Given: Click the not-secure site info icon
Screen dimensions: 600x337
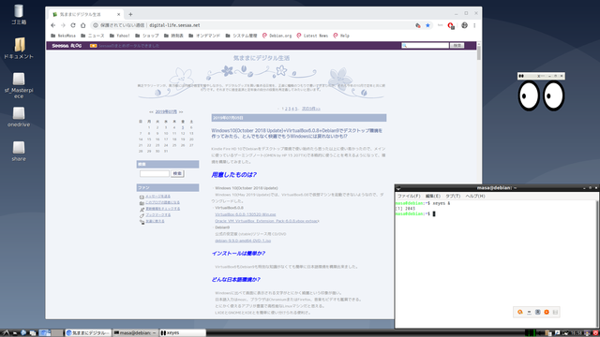Looking at the screenshot, I should point(96,25).
